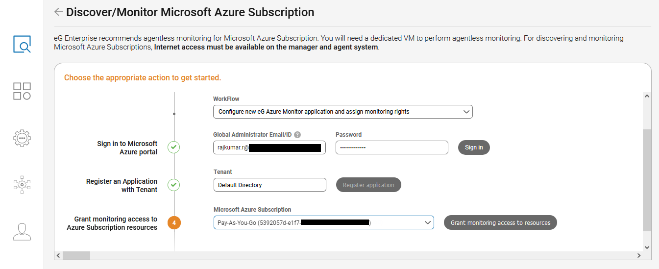The image size is (659, 269).
Task: Click the back arrow beside page title
Action: coord(59,12)
